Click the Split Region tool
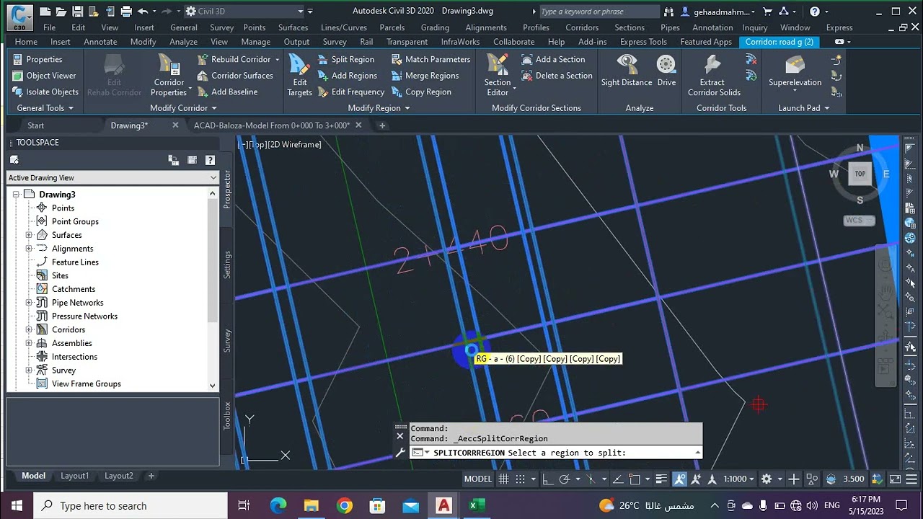This screenshot has height=519, width=923. [345, 59]
